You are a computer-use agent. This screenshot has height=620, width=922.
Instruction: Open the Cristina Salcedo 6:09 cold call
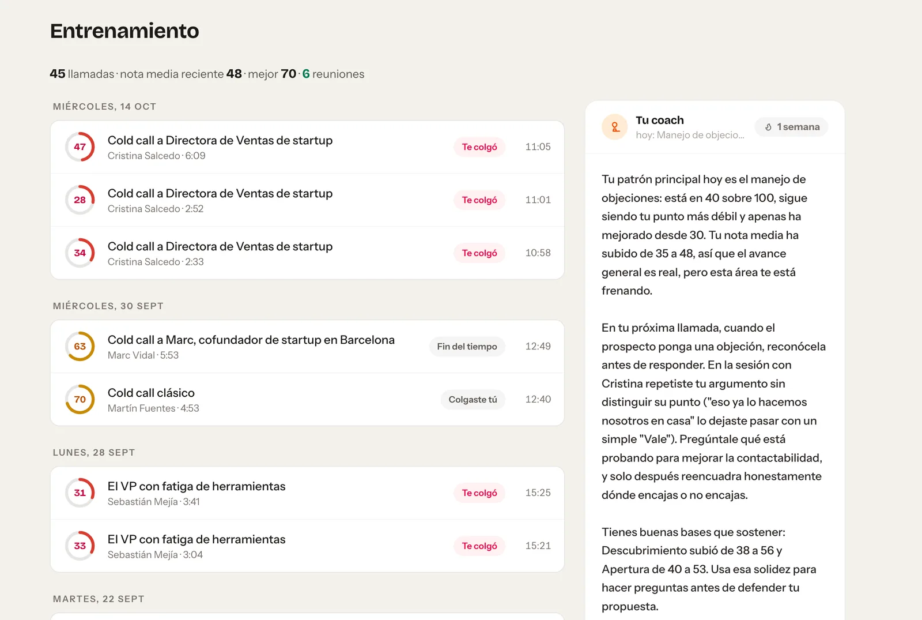tap(307, 147)
